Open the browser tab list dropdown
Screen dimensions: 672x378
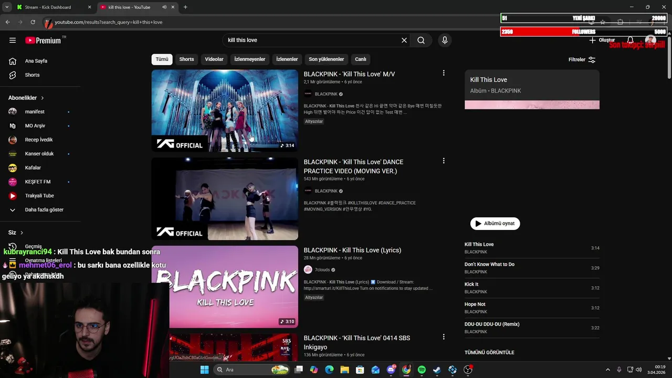[7, 7]
